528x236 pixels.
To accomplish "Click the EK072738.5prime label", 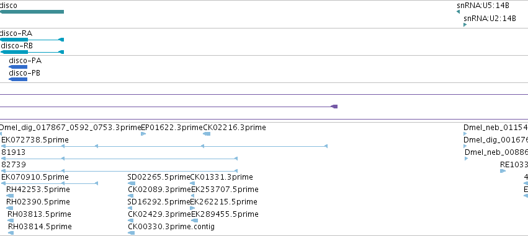I will [35, 140].
